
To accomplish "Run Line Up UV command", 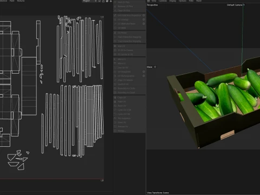I will 129,68.
